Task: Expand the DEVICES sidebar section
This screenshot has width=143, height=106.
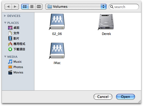Action: (x=5, y=16)
